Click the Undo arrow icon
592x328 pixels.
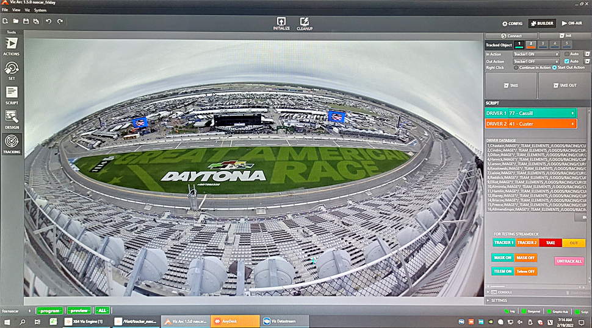point(48,21)
